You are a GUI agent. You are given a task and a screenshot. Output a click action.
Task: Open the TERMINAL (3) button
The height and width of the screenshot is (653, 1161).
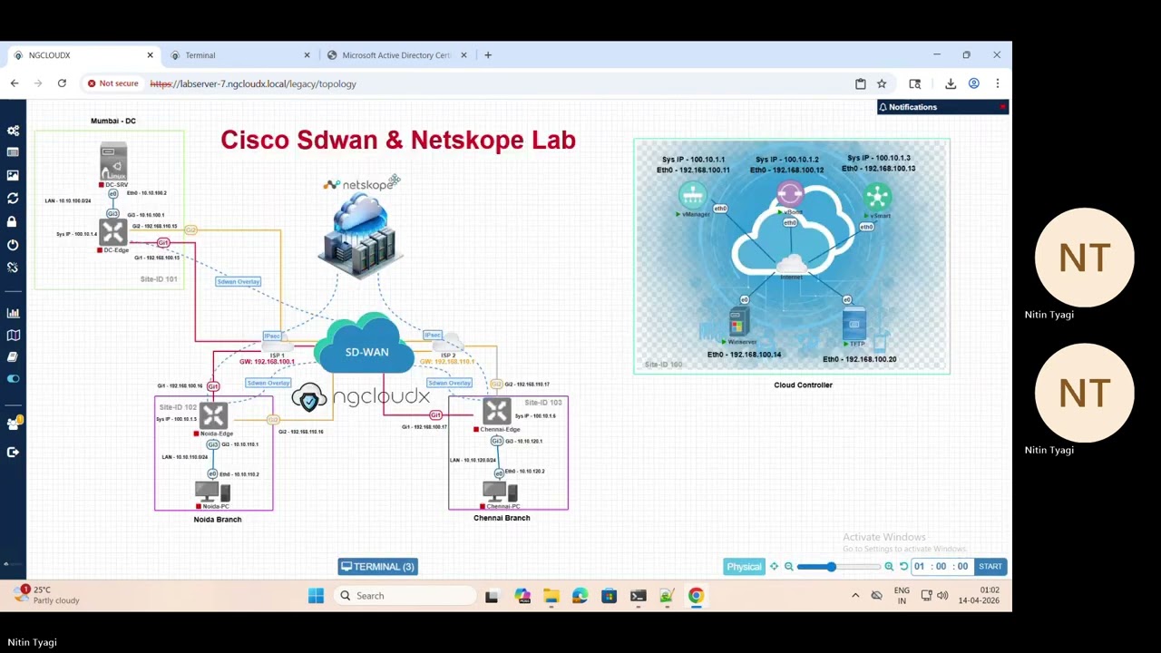click(x=377, y=567)
